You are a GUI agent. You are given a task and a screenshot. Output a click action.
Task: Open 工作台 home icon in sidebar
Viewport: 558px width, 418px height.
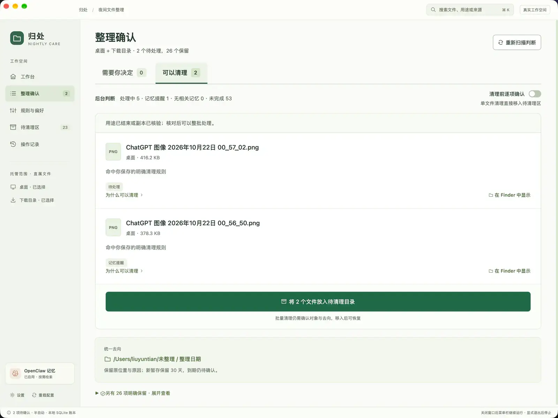click(13, 76)
